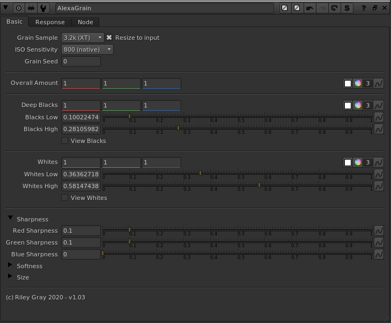Open the Grain Sample dropdown

(83, 38)
